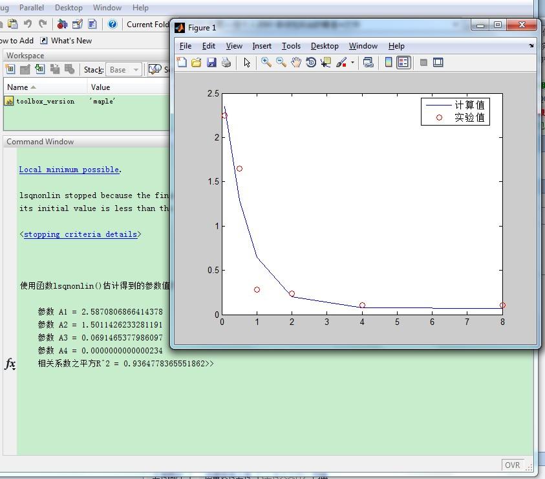Open Parallel menu in MATLAB main window
The width and height of the screenshot is (545, 479).
pyautogui.click(x=31, y=8)
